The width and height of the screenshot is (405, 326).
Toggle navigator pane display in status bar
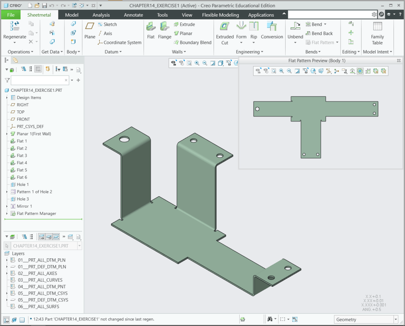6,320
